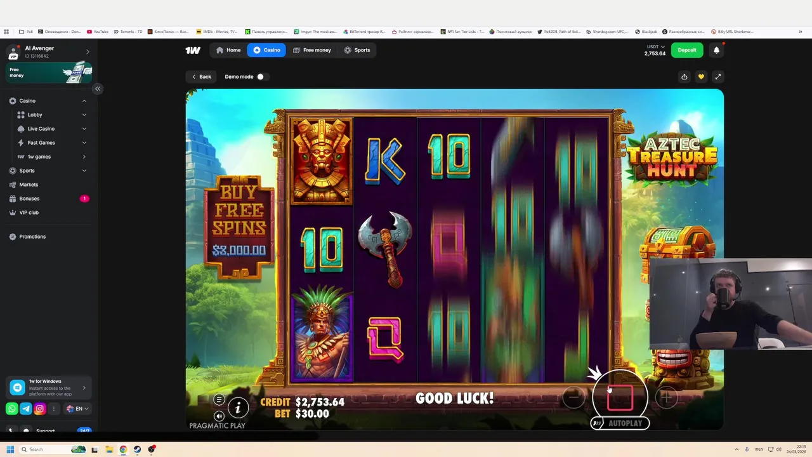Open 1w for Windows app banner

[x=49, y=387]
